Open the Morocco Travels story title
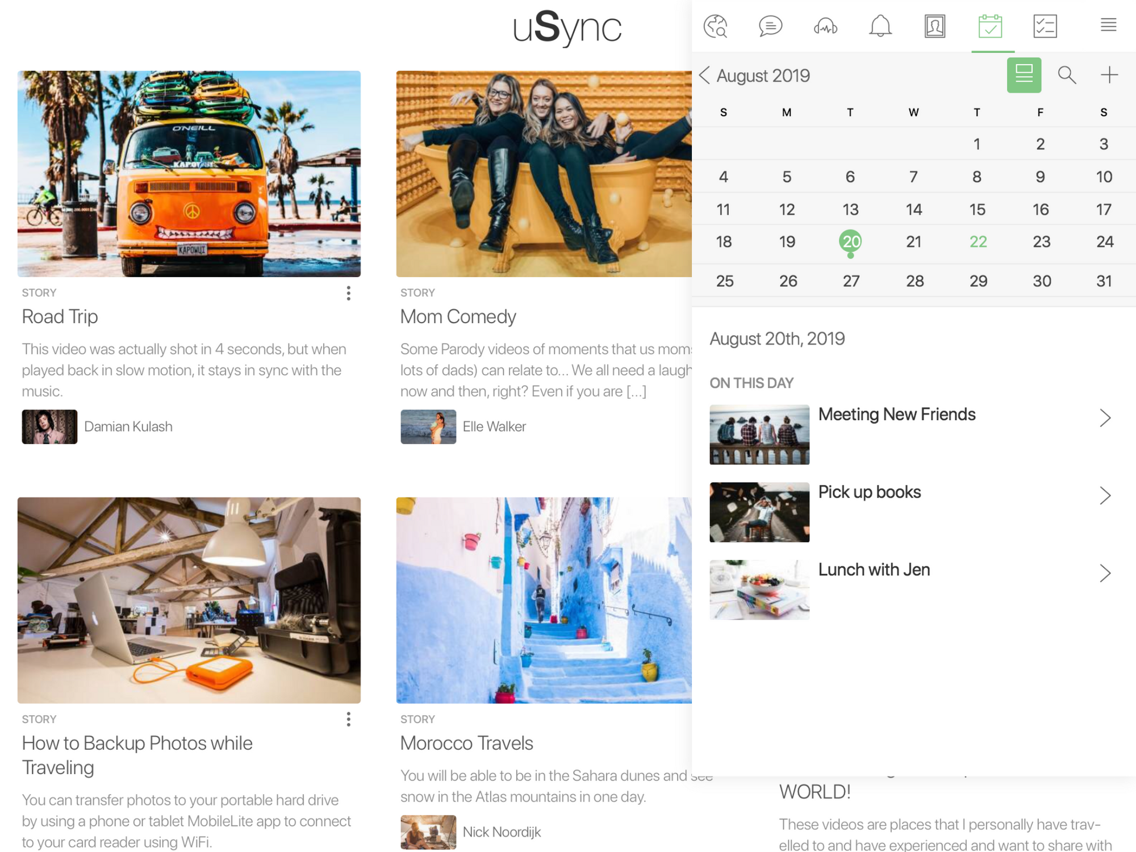This screenshot has width=1136, height=852. tap(466, 743)
